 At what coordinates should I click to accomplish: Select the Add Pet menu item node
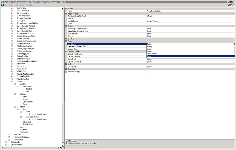tap(29, 89)
